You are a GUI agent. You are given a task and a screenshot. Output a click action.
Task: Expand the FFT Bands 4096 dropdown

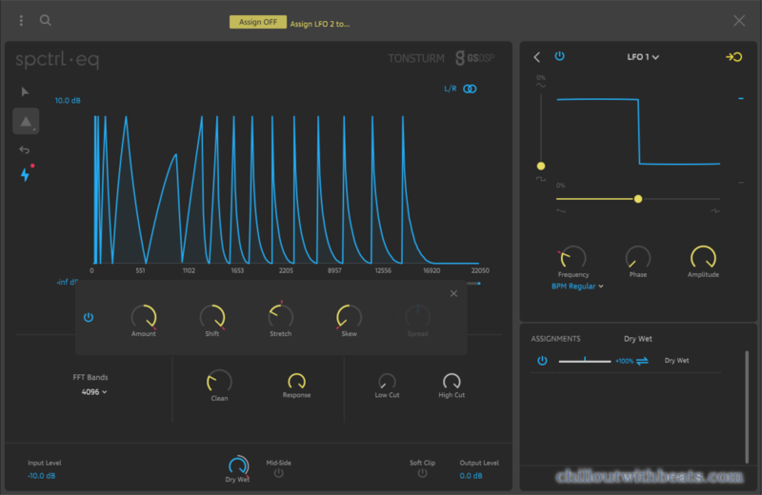tap(93, 391)
